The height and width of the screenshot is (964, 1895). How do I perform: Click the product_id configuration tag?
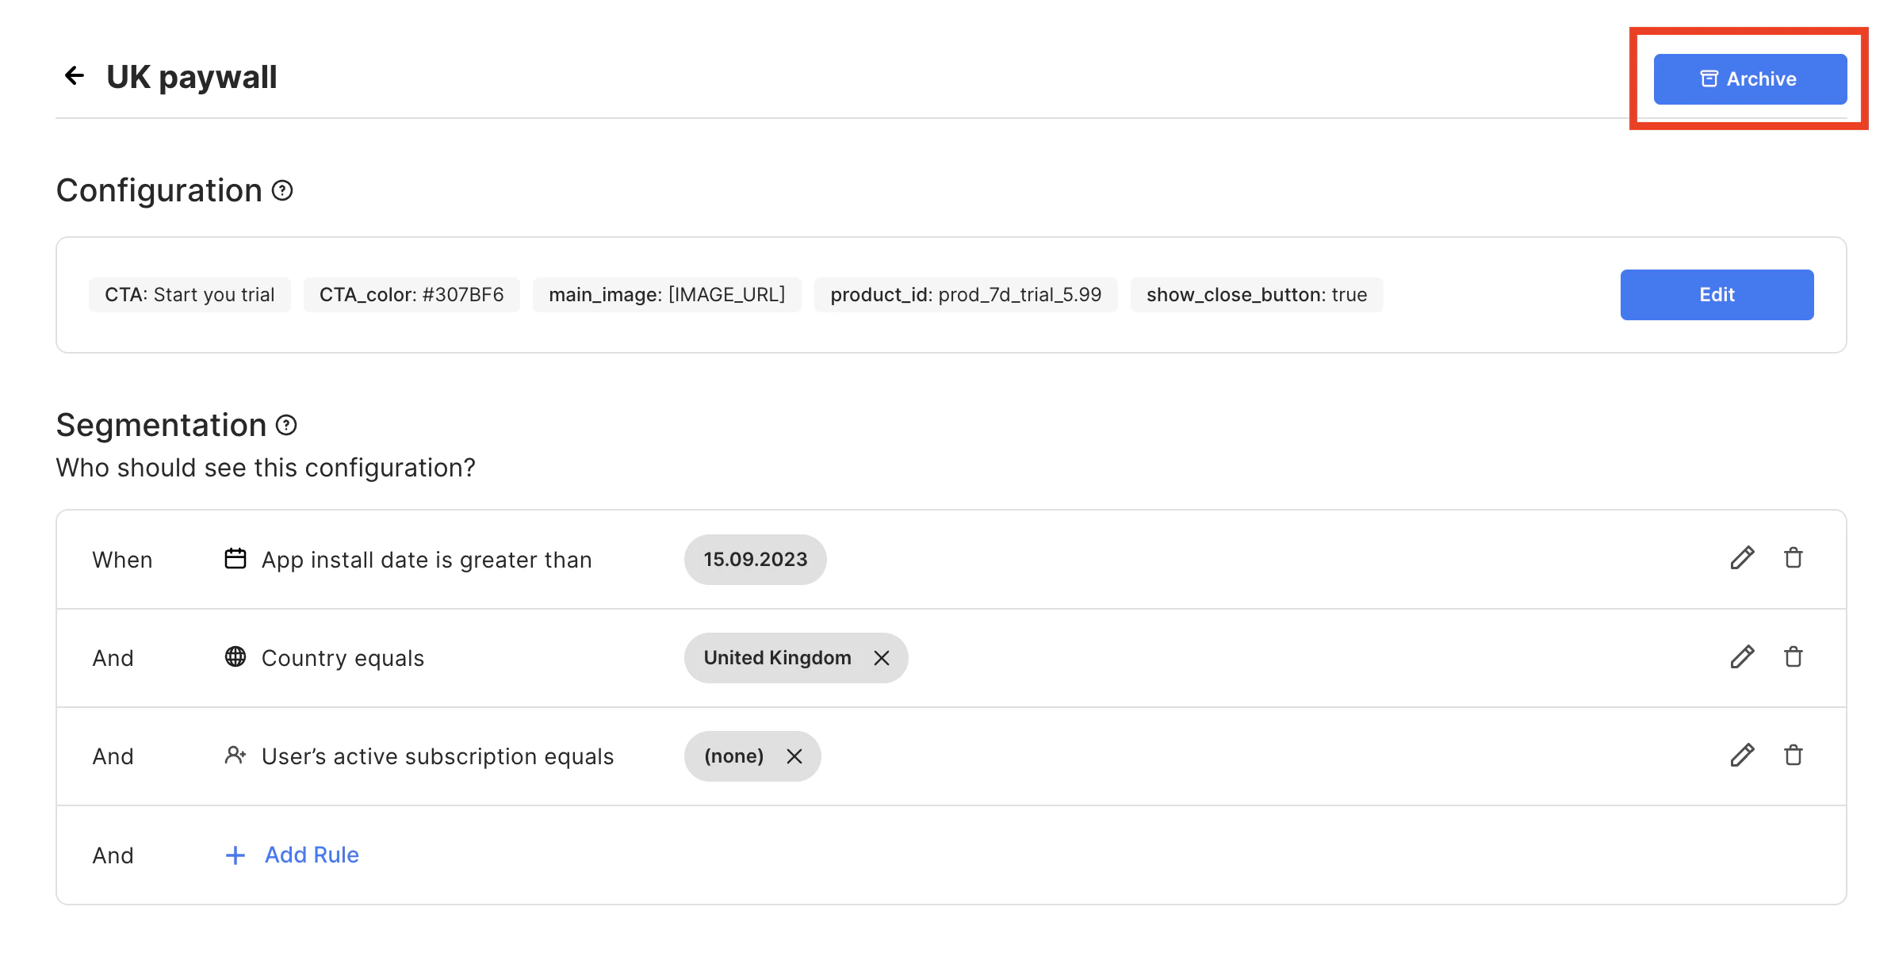pos(965,295)
